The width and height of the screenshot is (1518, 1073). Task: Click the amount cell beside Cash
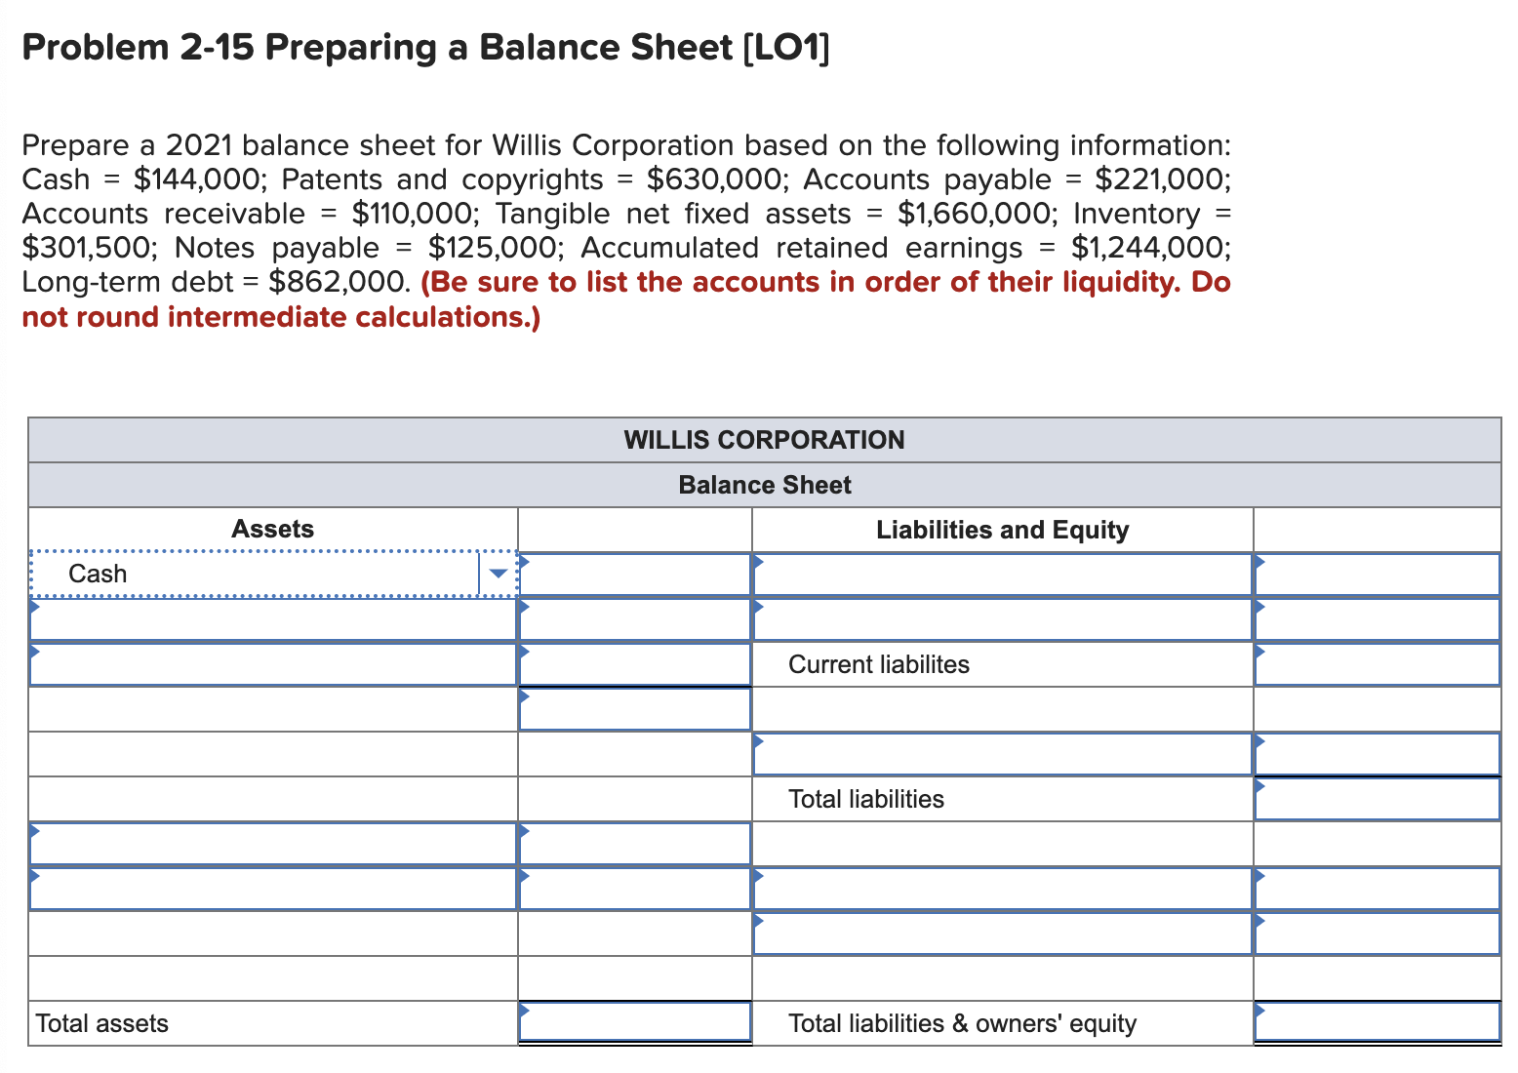[634, 574]
